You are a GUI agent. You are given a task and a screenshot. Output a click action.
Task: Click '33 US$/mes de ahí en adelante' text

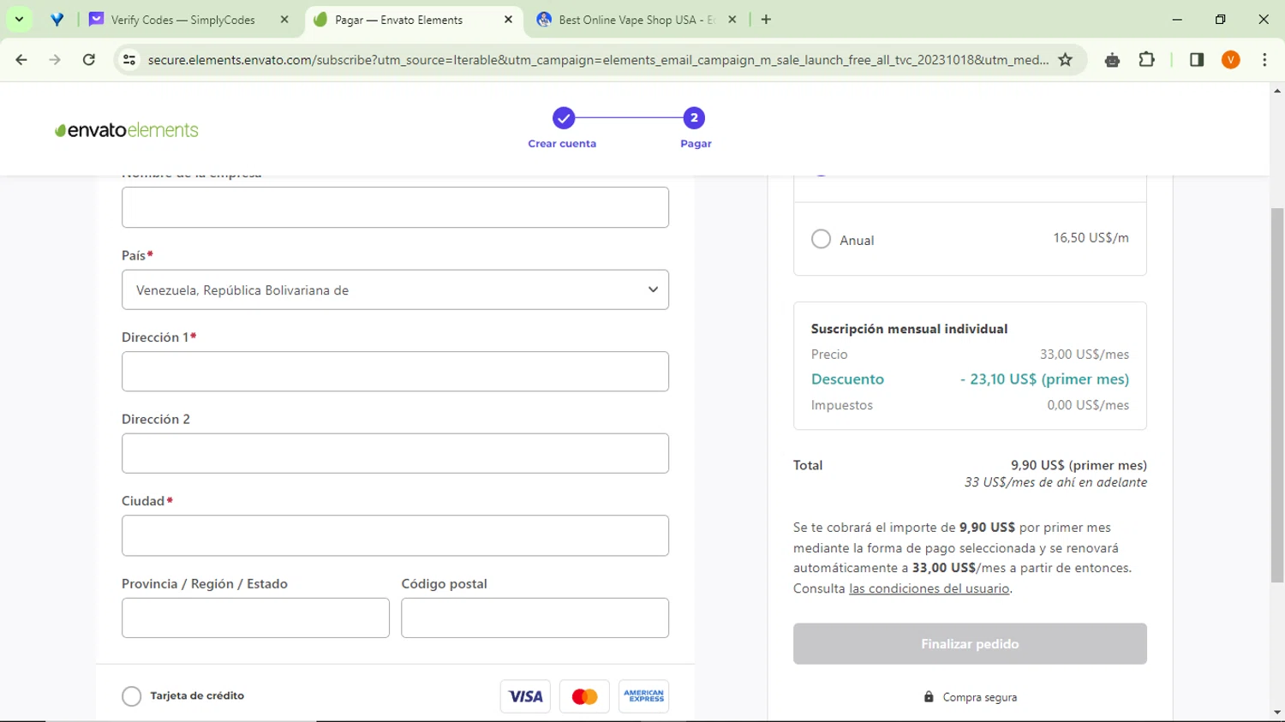tap(1055, 482)
